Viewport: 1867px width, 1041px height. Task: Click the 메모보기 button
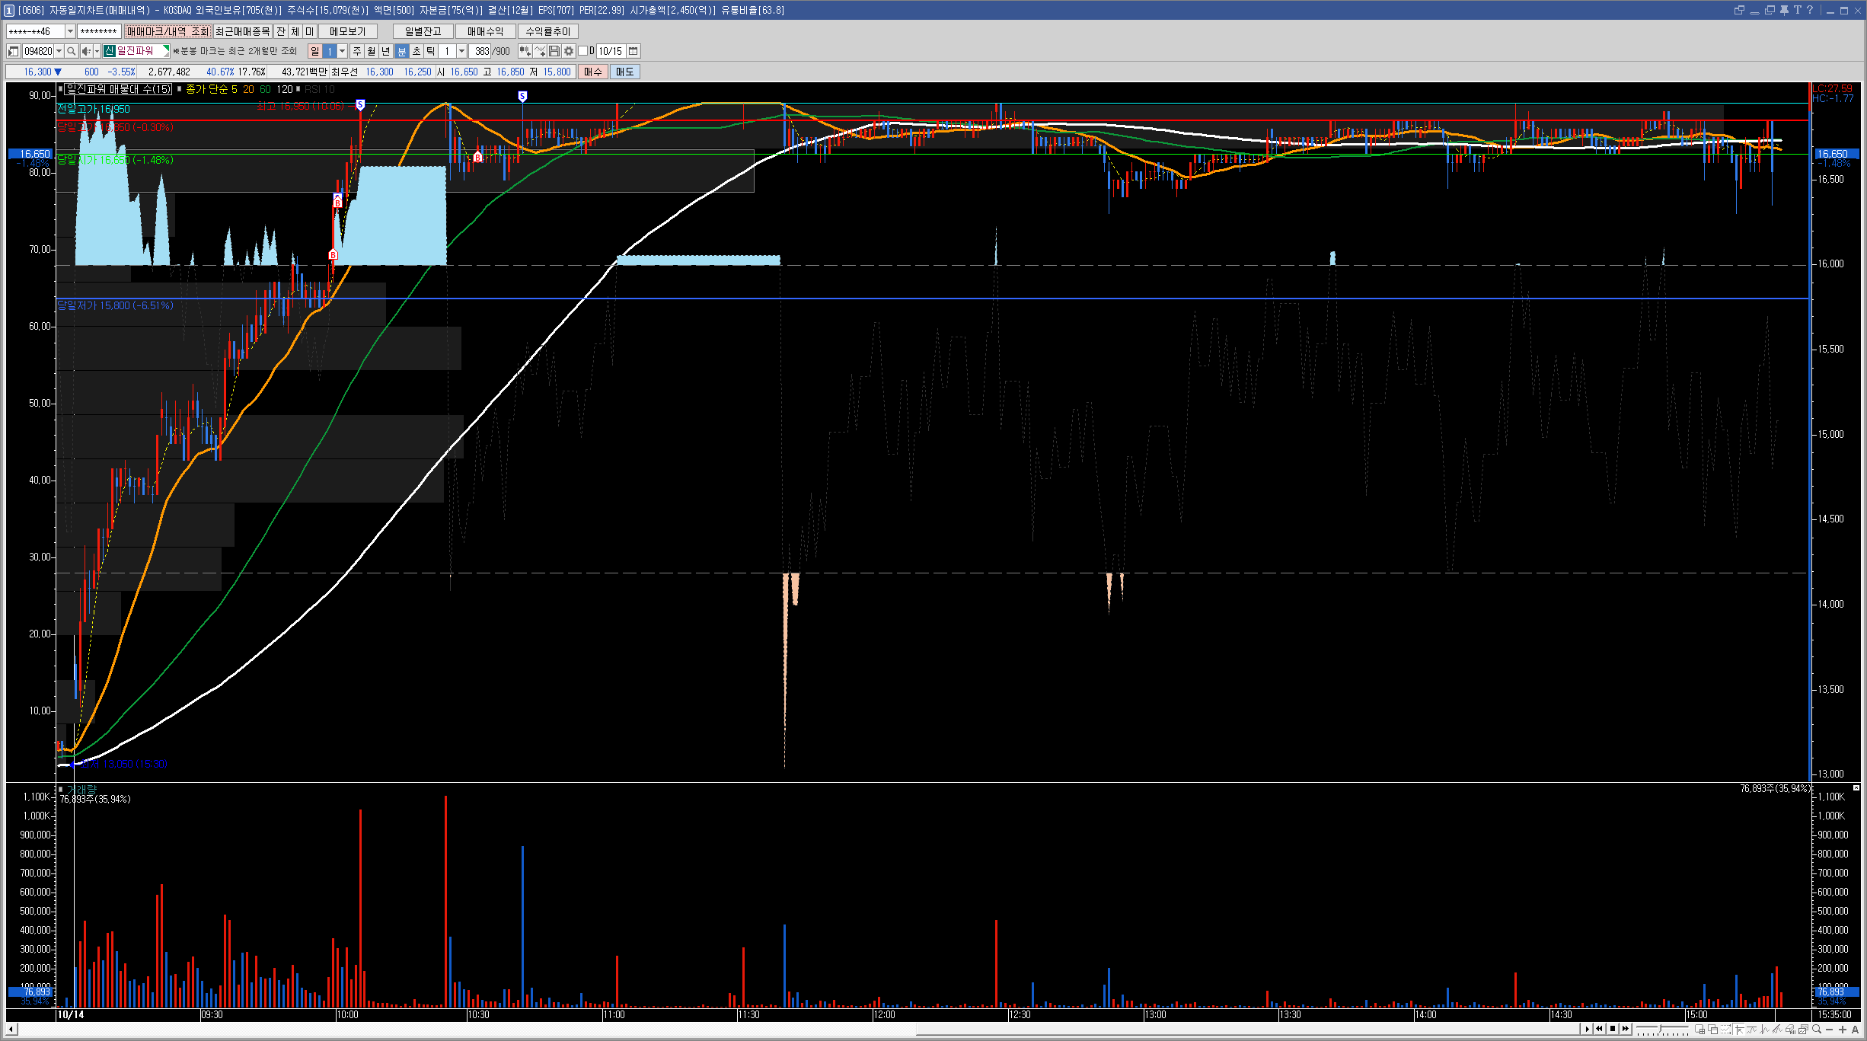pos(348,31)
